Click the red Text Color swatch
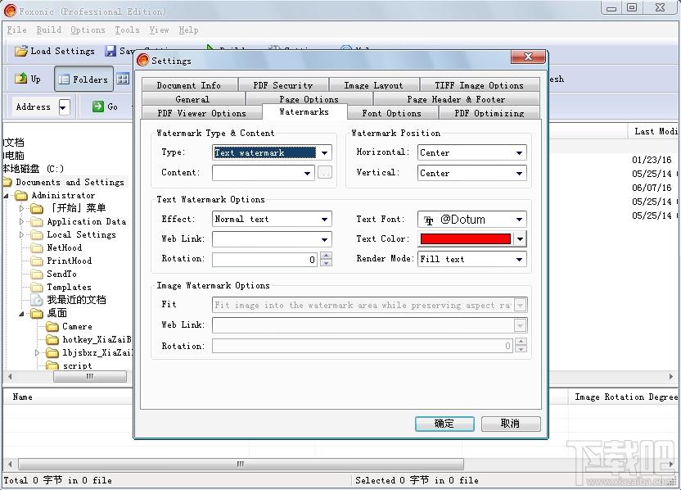 click(x=466, y=238)
